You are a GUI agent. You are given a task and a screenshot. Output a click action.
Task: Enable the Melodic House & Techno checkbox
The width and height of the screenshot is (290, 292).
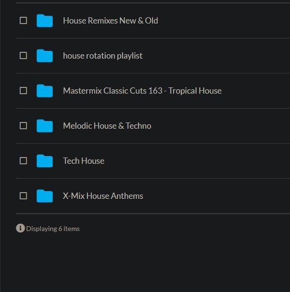tap(23, 126)
